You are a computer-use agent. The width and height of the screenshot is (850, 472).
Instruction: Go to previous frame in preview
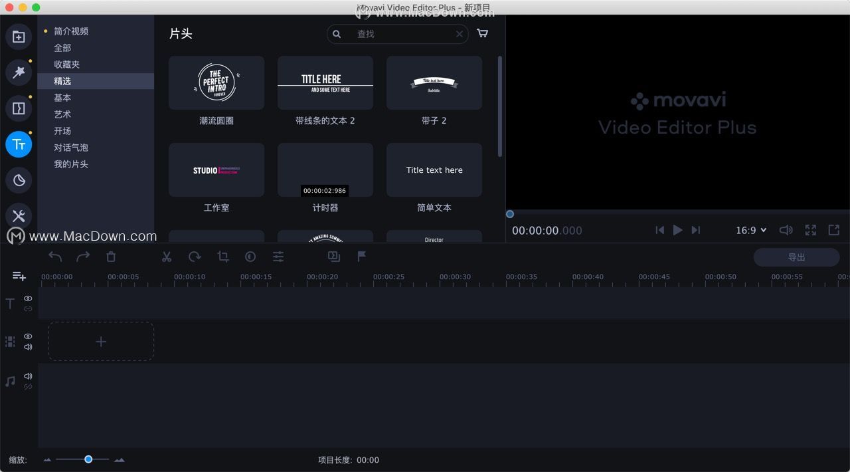(659, 230)
